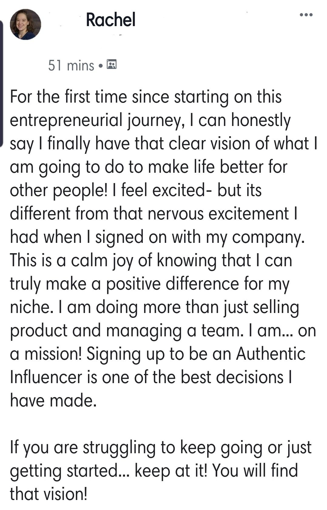Click the line starting "This is a calm joy"

[x=151, y=260]
